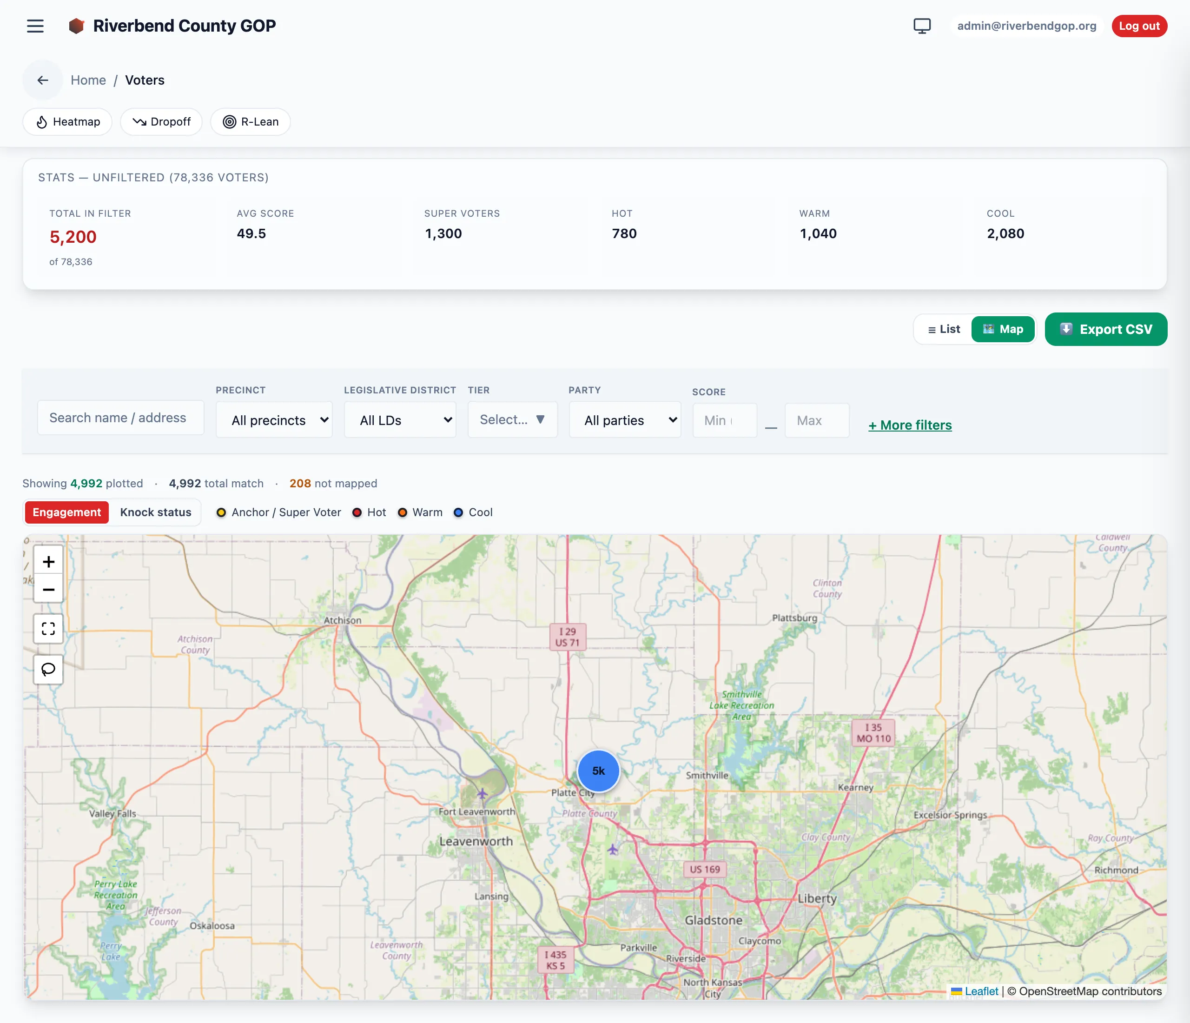Viewport: 1190px width, 1023px height.
Task: Focus the Search name / address field
Action: click(x=120, y=418)
